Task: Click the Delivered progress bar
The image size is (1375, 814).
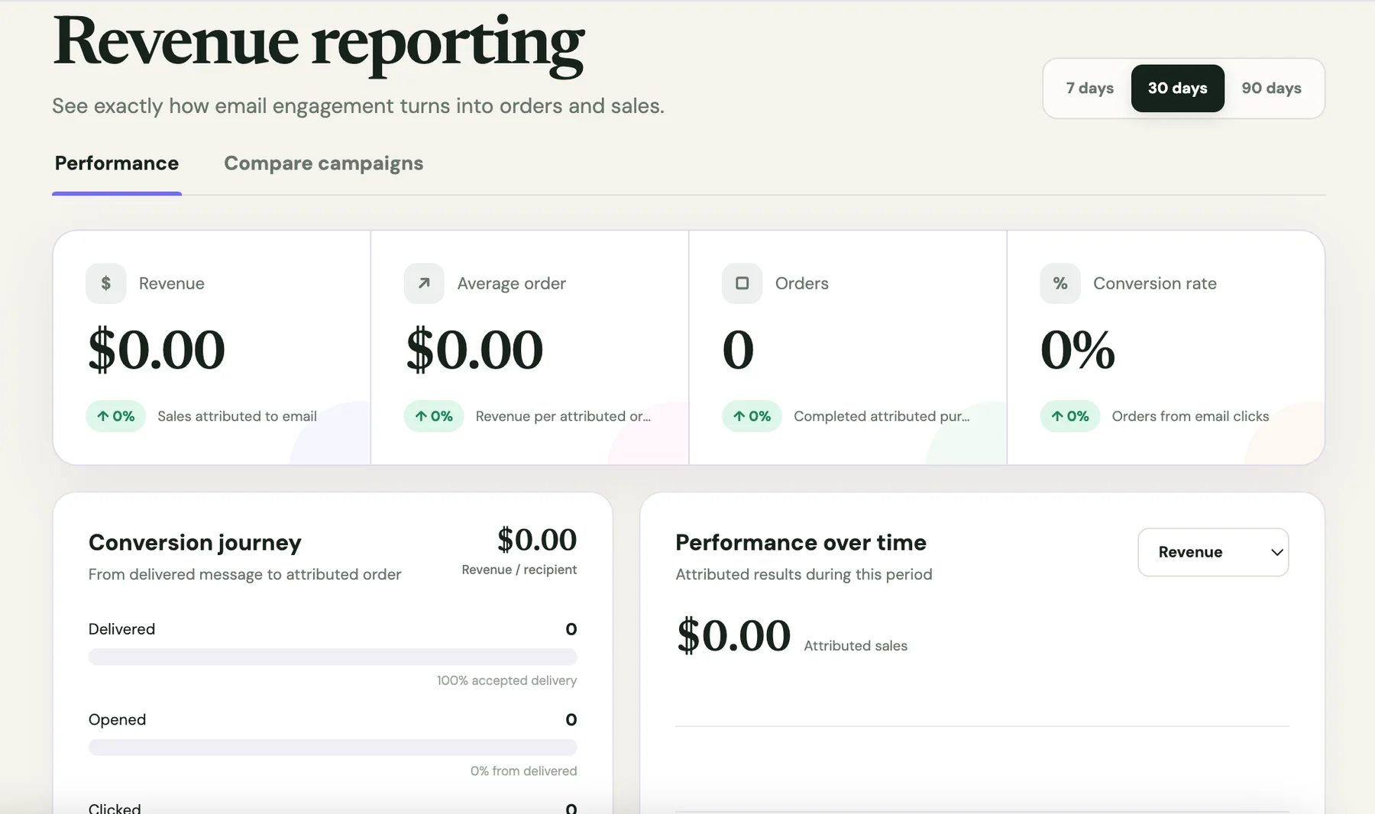Action: click(x=333, y=657)
